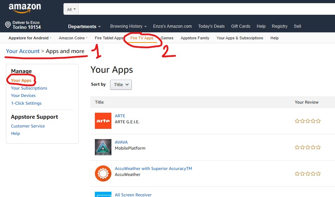Rate AccuWeather using the review stars
This screenshot has width=335, height=197.
(x=307, y=174)
